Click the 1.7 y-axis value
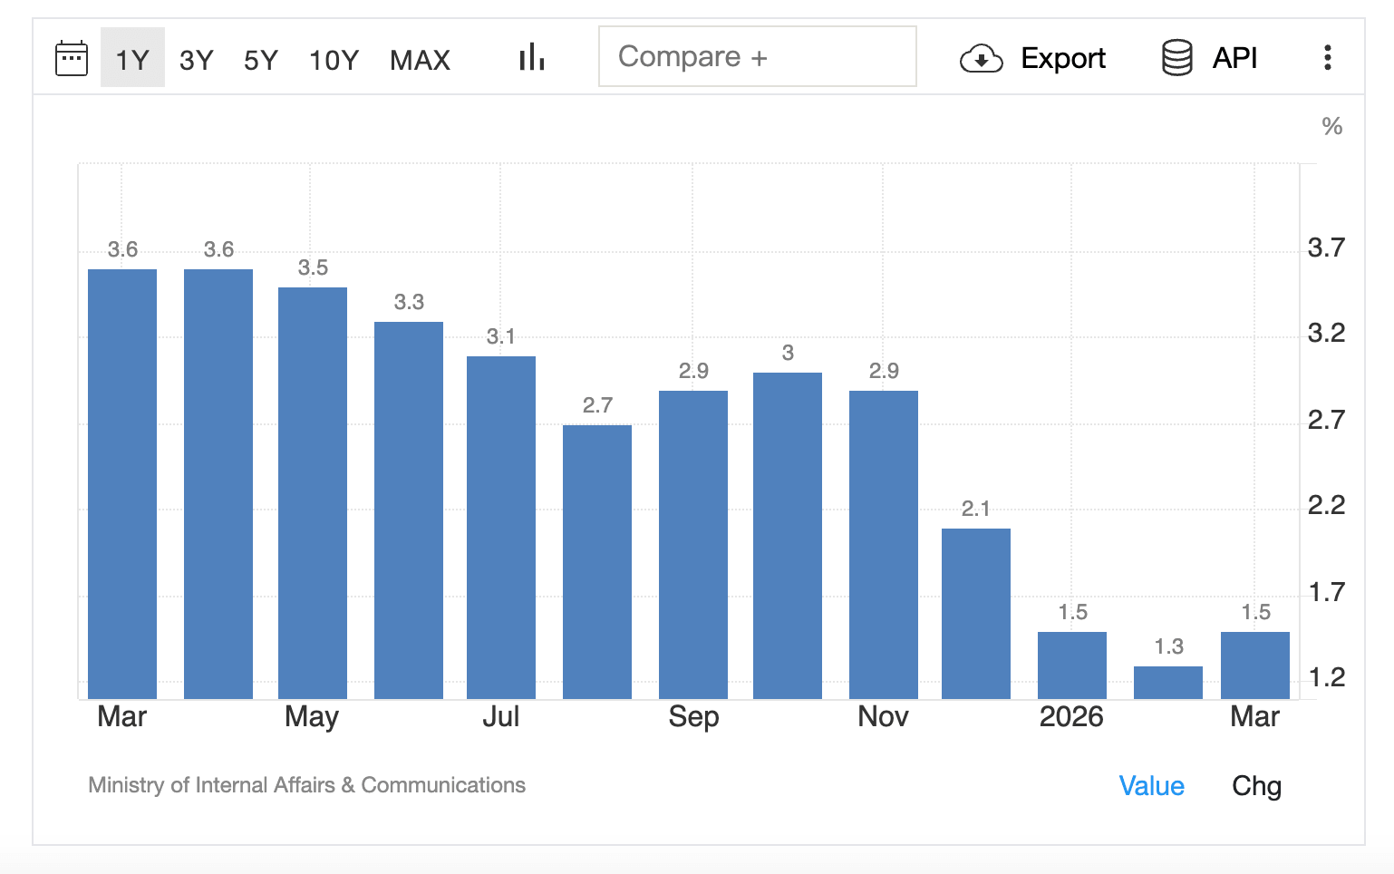 1326,592
